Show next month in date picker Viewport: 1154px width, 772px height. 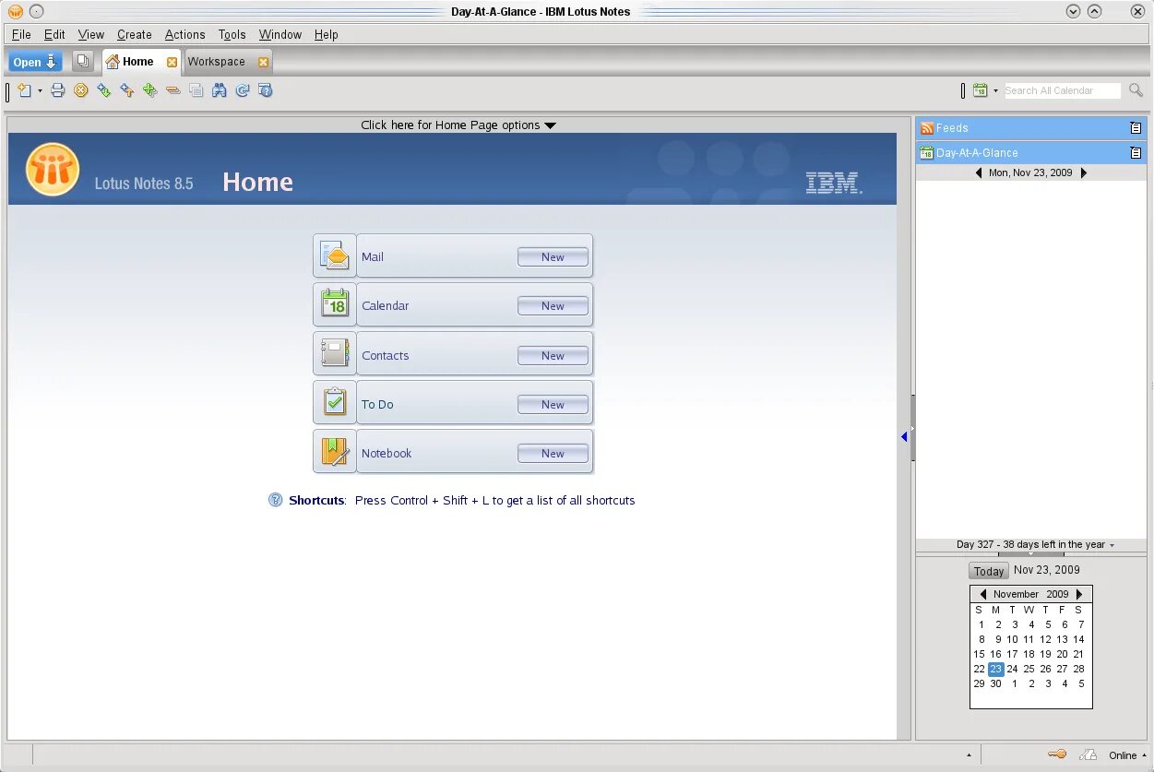coord(1079,594)
